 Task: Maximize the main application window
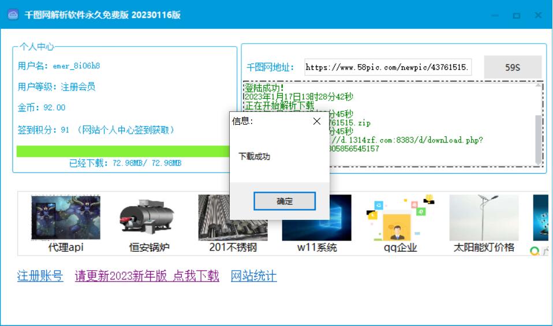pyautogui.click(x=517, y=15)
